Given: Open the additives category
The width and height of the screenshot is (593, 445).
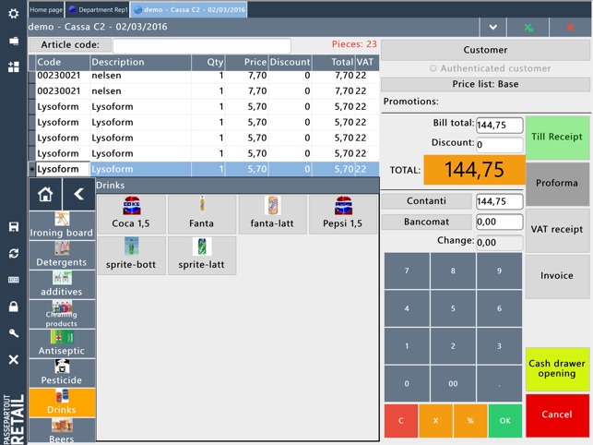Looking at the screenshot, I should click(62, 284).
